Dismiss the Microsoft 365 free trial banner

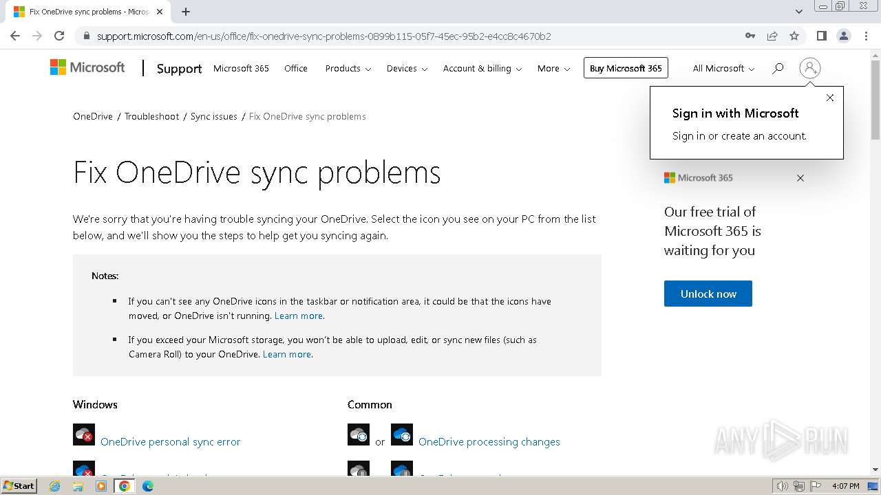[x=800, y=178]
